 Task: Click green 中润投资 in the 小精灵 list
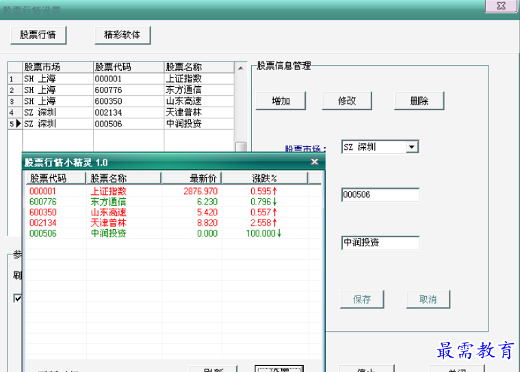point(108,234)
